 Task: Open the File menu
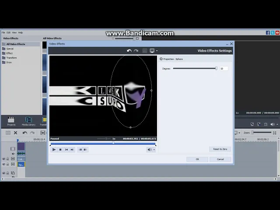tap(3, 32)
